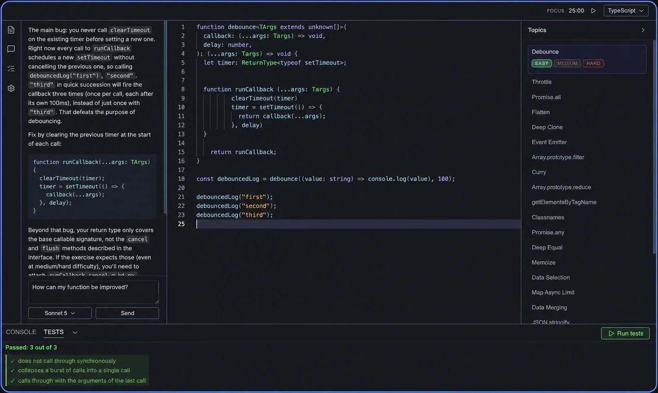Click 'debouncedLog("second");' on line 22
This screenshot has width=658, height=393.
pos(236,206)
